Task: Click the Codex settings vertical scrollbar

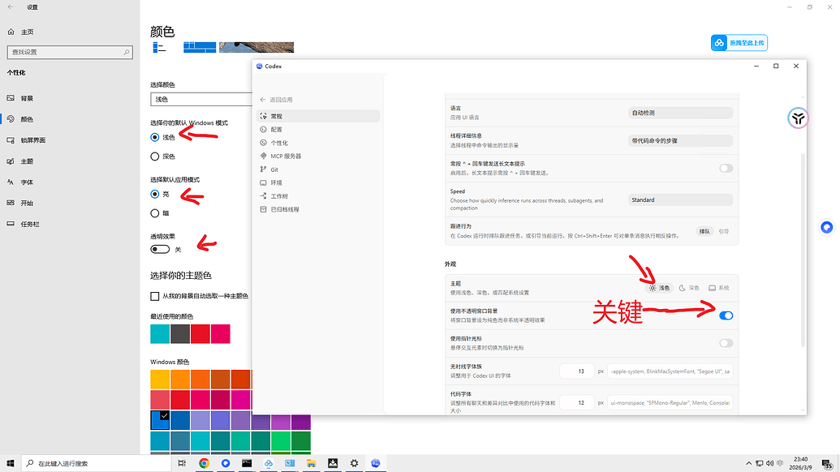Action: pos(803,249)
